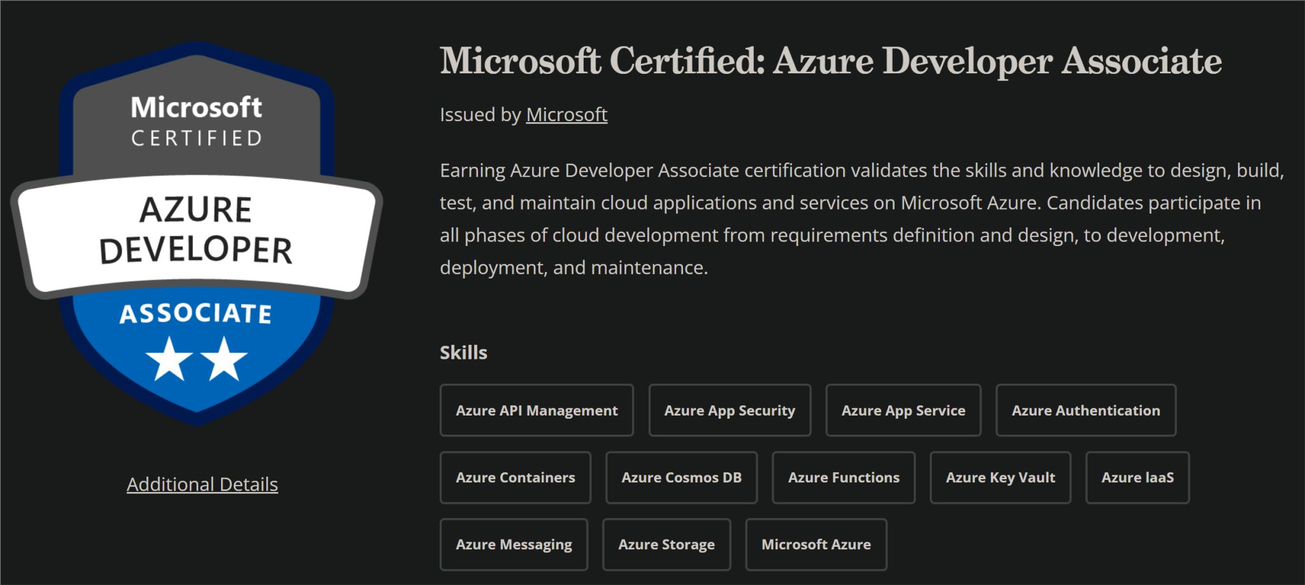Click the Microsoft Certified certification title heading
The image size is (1305, 585).
click(x=830, y=61)
